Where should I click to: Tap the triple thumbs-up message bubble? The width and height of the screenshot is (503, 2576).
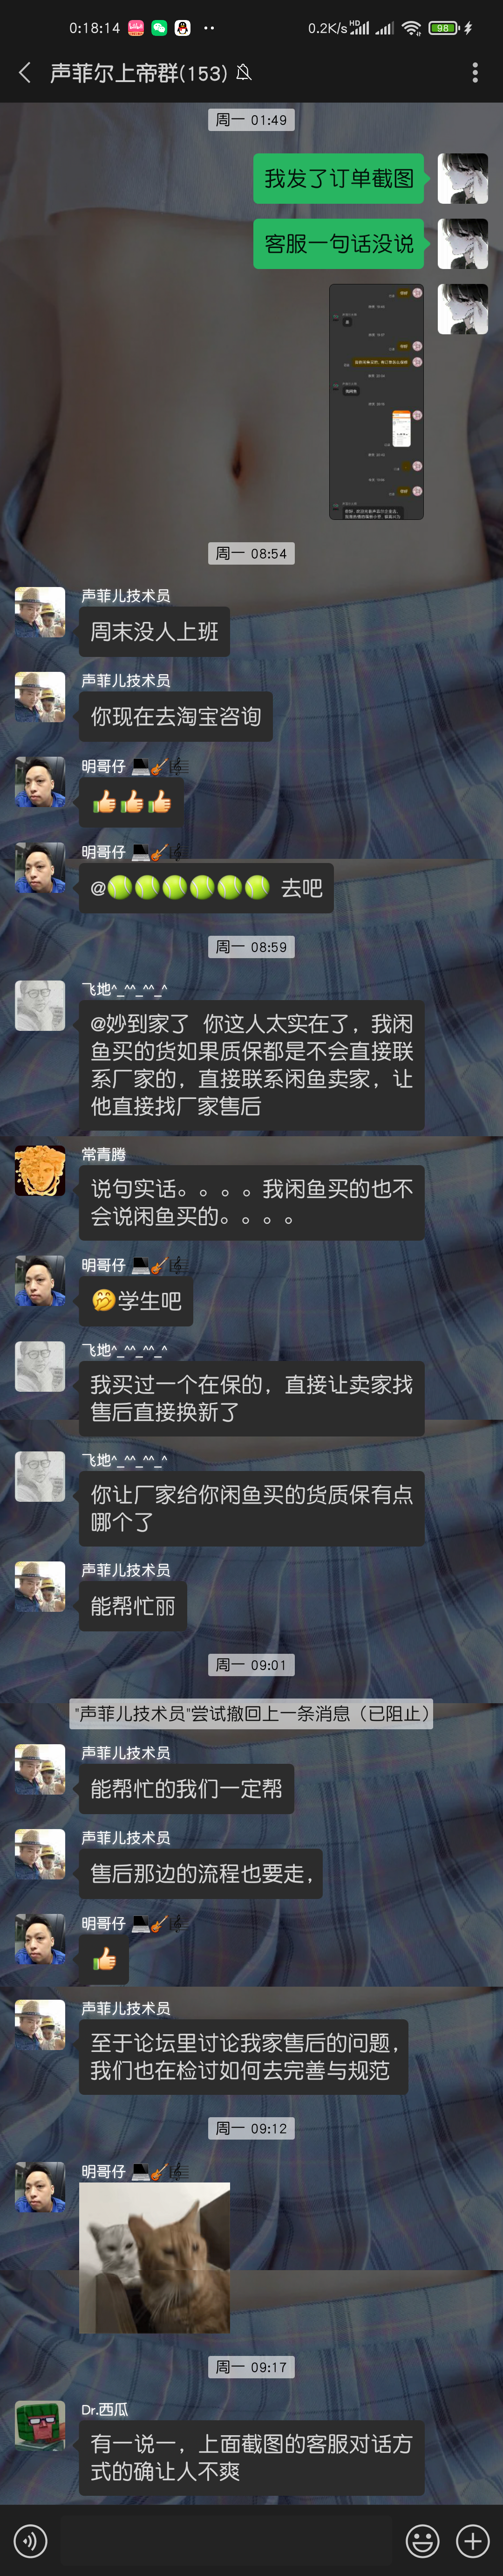(x=131, y=802)
